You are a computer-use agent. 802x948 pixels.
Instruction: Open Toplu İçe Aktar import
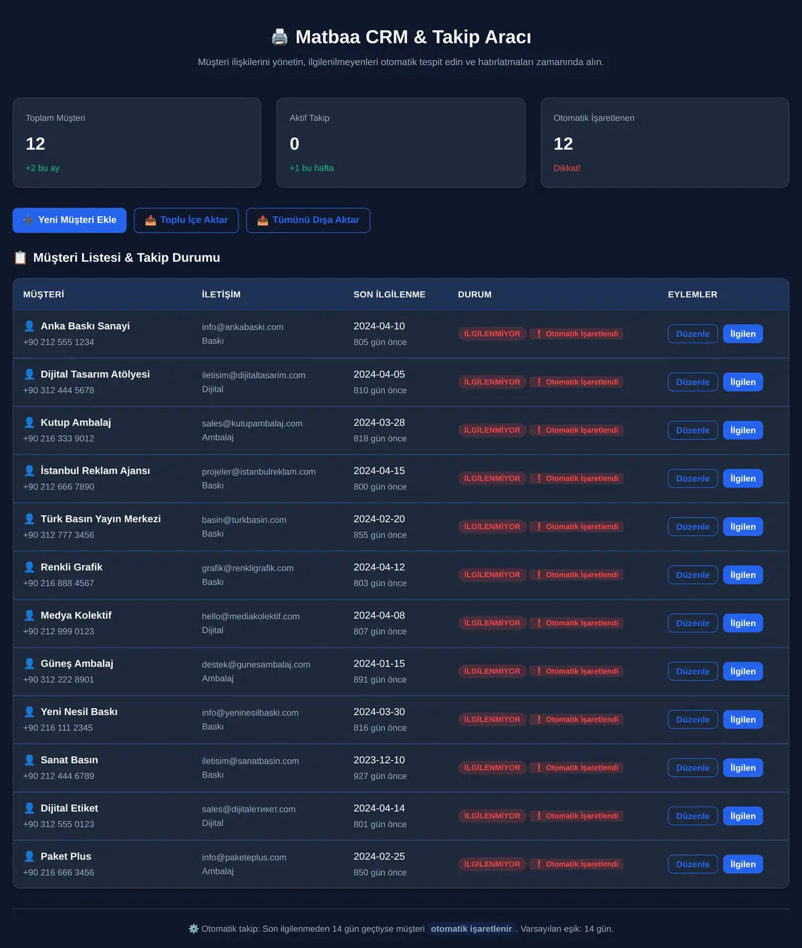186,220
